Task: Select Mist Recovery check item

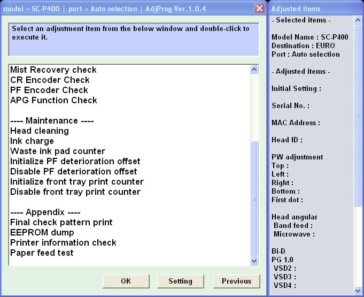Action: (x=53, y=70)
